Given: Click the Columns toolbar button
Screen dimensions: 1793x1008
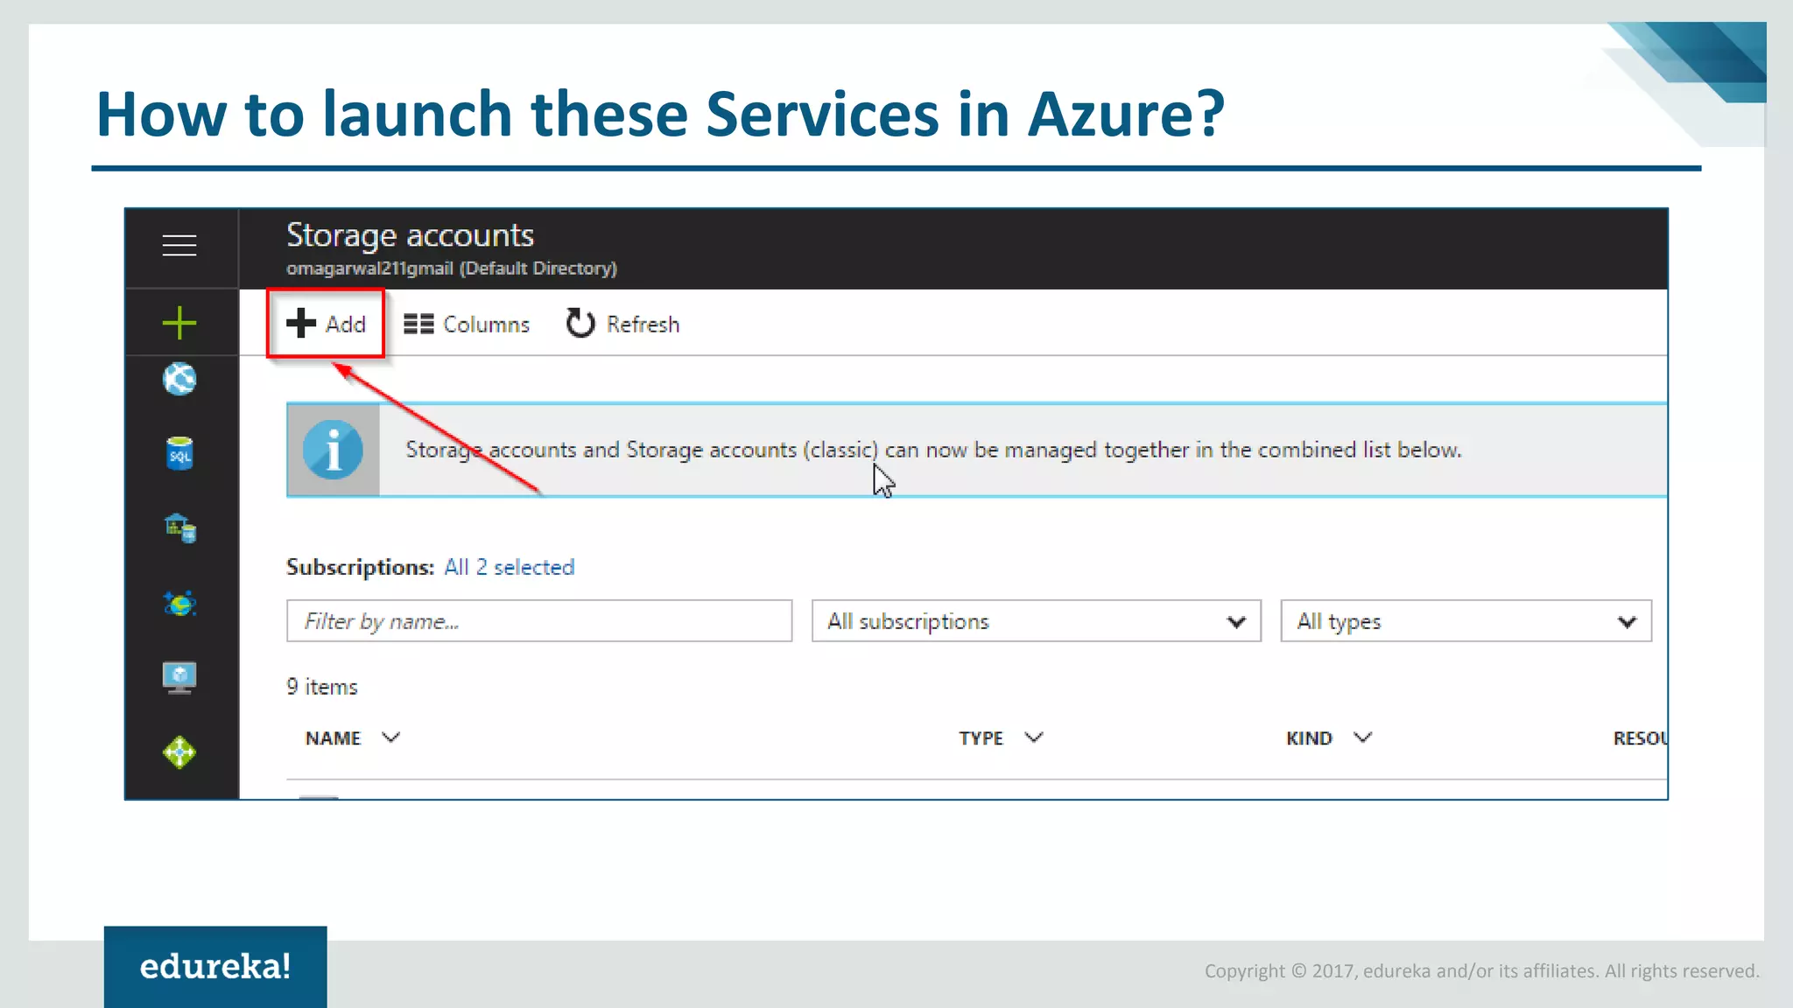Looking at the screenshot, I should coord(467,325).
